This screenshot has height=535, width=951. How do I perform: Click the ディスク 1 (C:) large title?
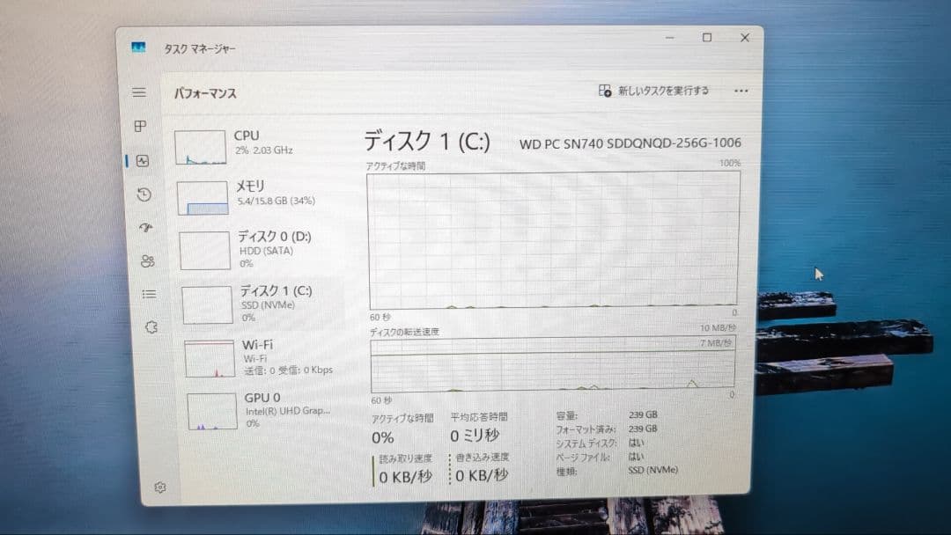click(x=426, y=141)
